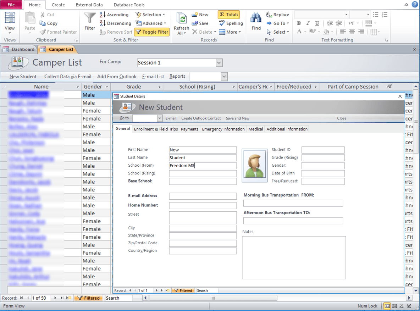
Task: Open the Go to dropdown in Student Details
Action: pyautogui.click(x=159, y=118)
